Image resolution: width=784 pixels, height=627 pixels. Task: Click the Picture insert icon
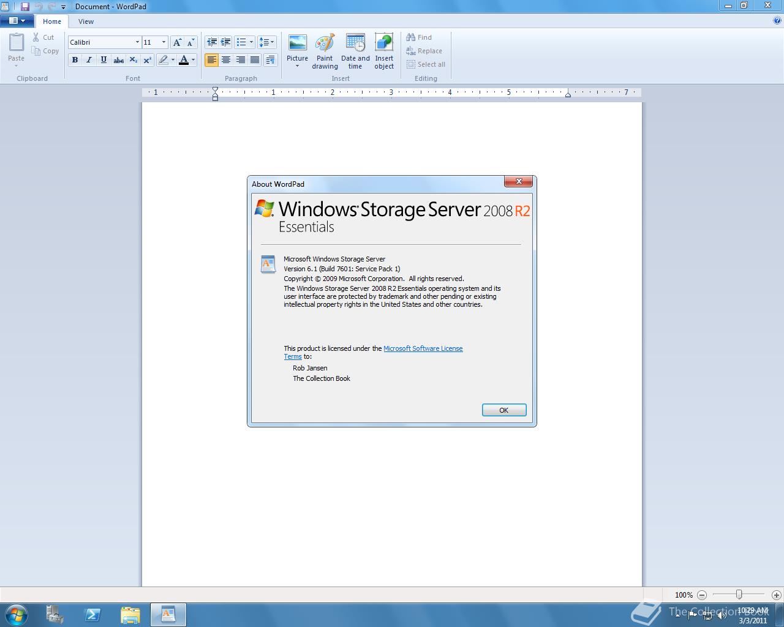point(298,43)
